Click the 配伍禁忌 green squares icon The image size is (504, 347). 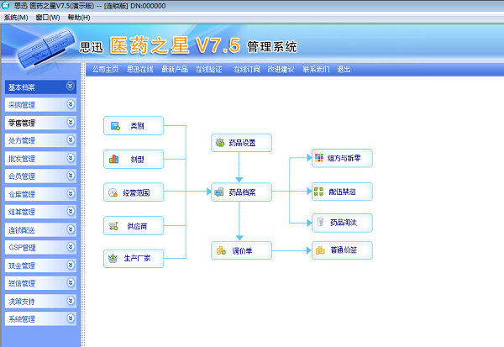pyautogui.click(x=318, y=192)
